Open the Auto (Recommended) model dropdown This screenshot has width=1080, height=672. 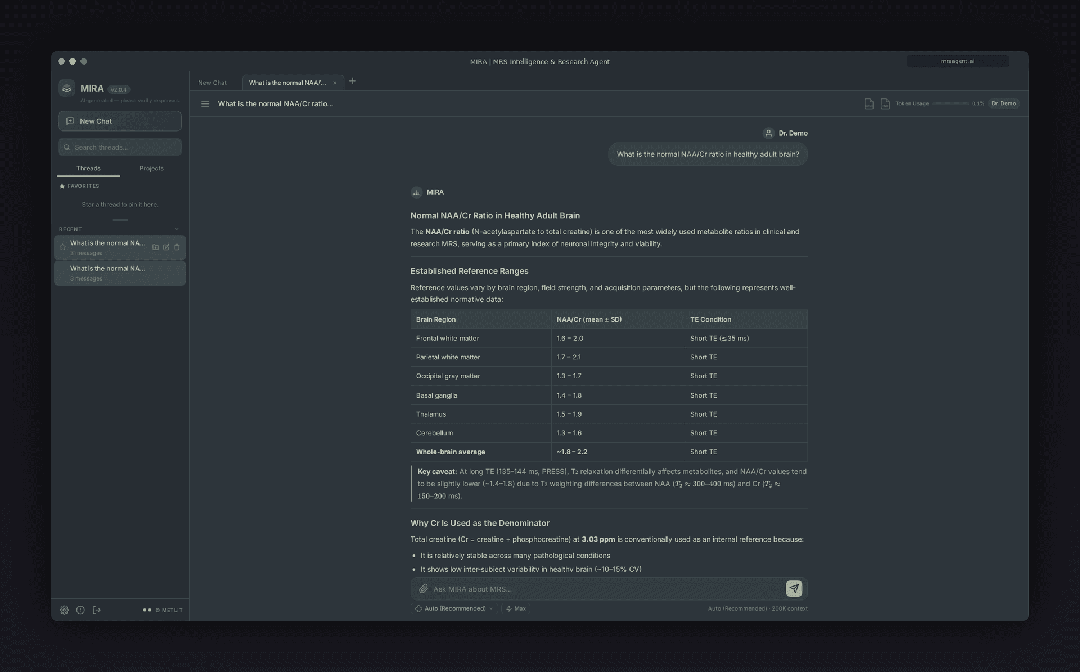(x=453, y=608)
